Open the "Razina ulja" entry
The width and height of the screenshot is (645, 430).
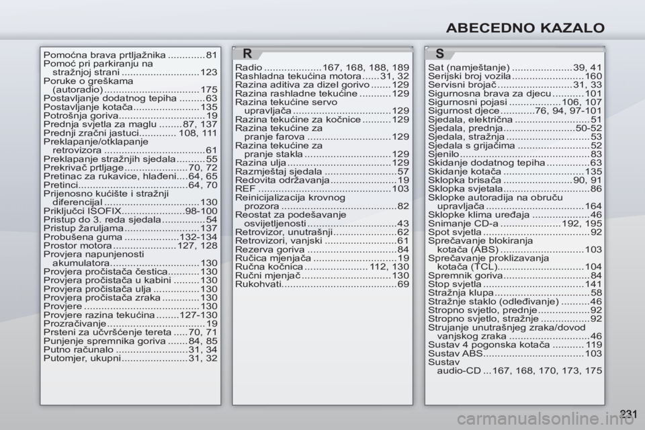tap(322, 163)
